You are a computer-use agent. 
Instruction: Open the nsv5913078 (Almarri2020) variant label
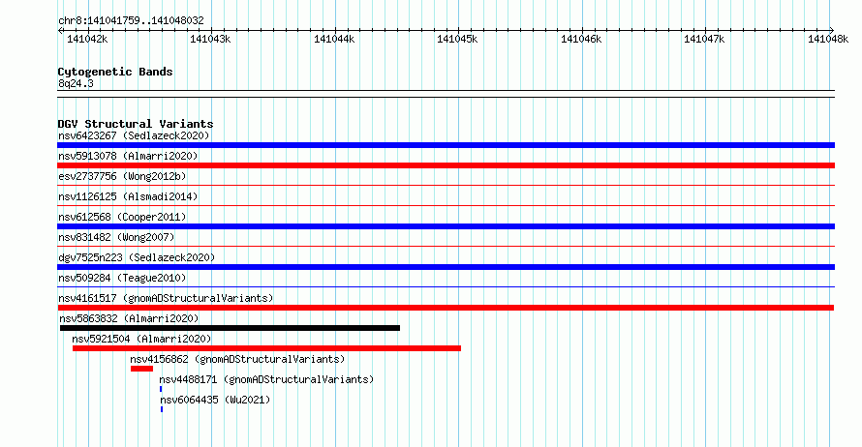point(128,156)
